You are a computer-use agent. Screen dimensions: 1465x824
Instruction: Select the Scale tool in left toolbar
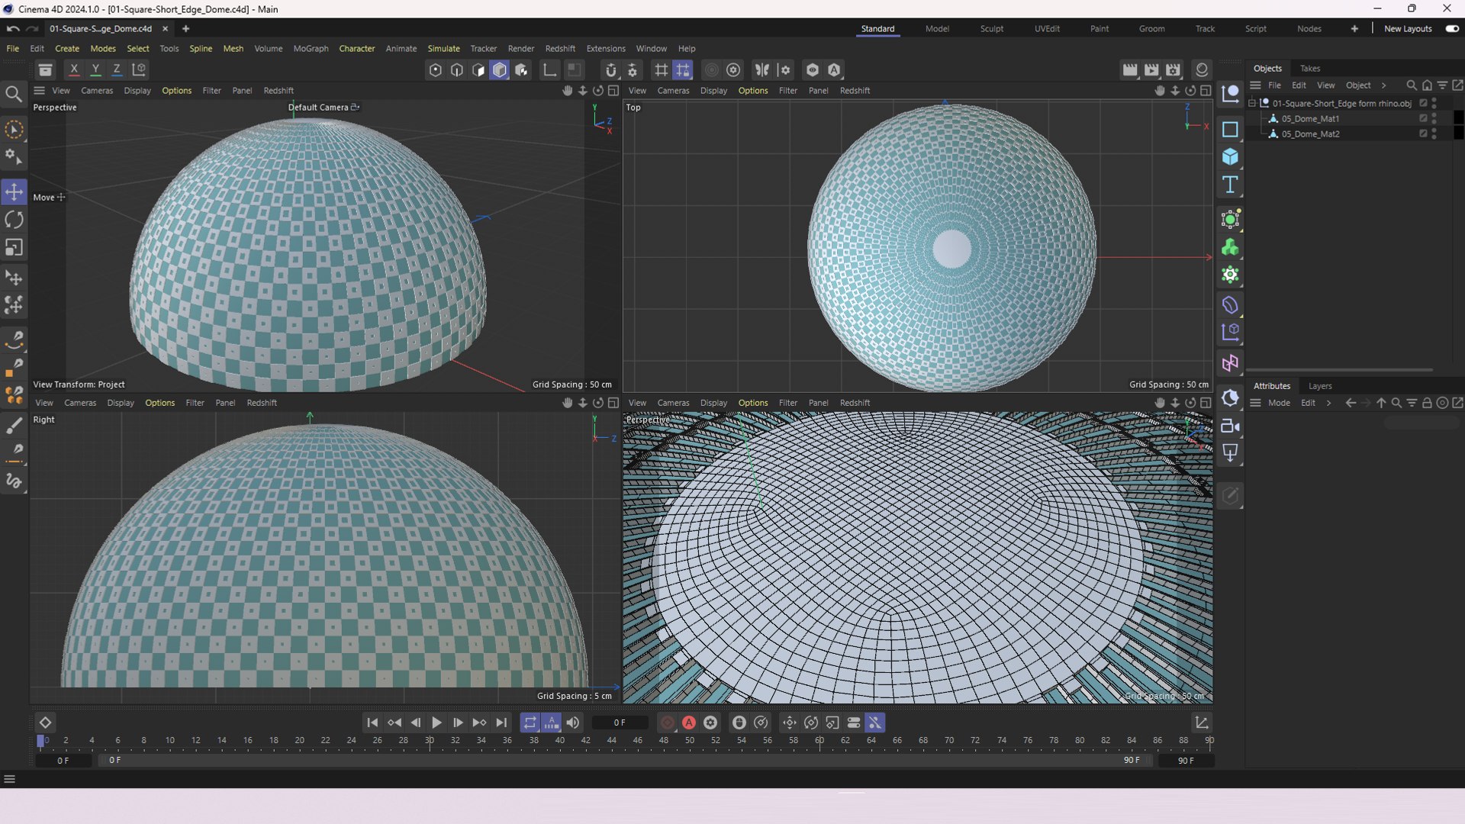click(14, 248)
